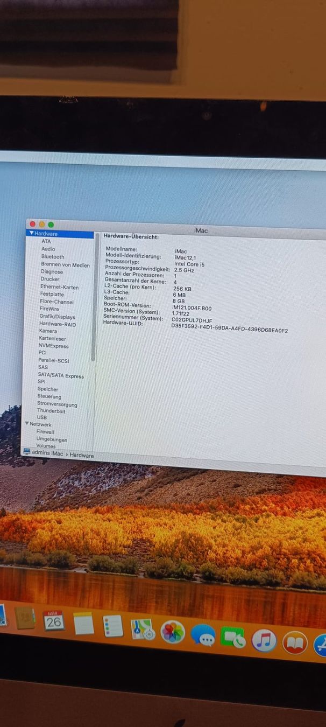This screenshot has height=727, width=326.
Task: Select FireWire in the sidebar
Action: pyautogui.click(x=49, y=309)
